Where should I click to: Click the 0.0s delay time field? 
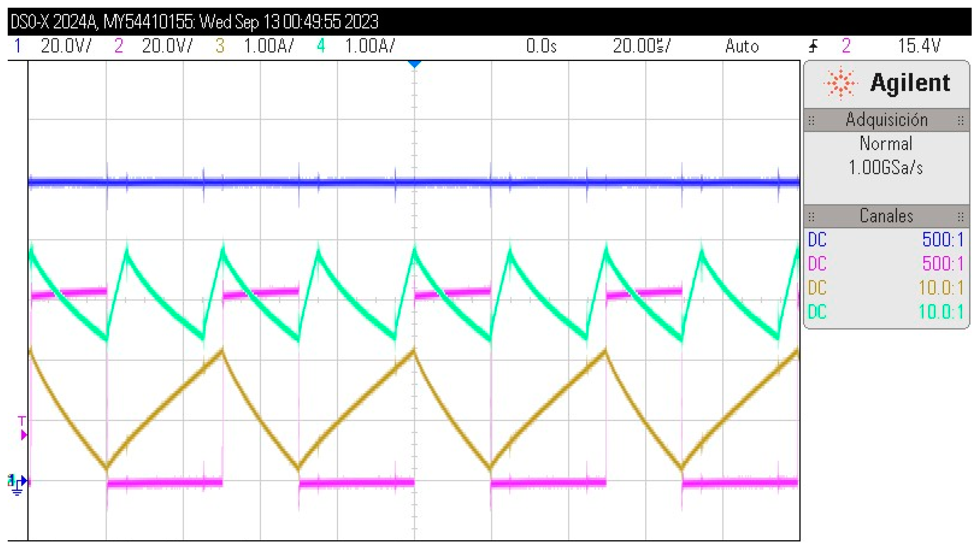coord(541,46)
